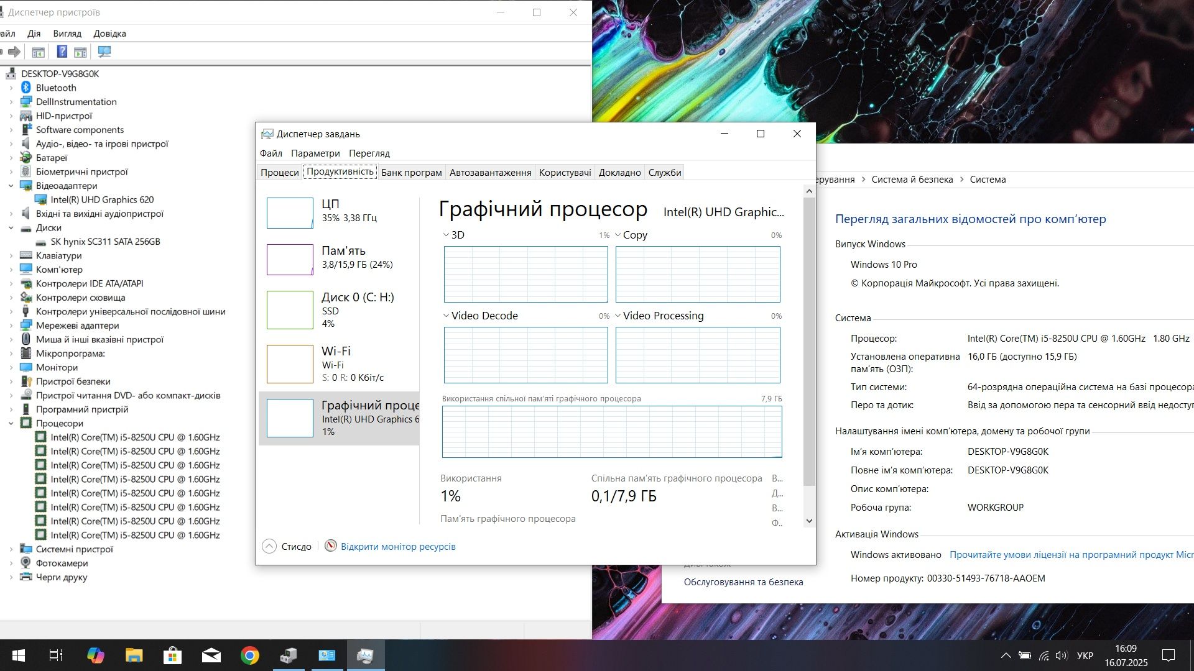Click the Батареї battery category icon
1194x671 pixels.
pos(26,158)
